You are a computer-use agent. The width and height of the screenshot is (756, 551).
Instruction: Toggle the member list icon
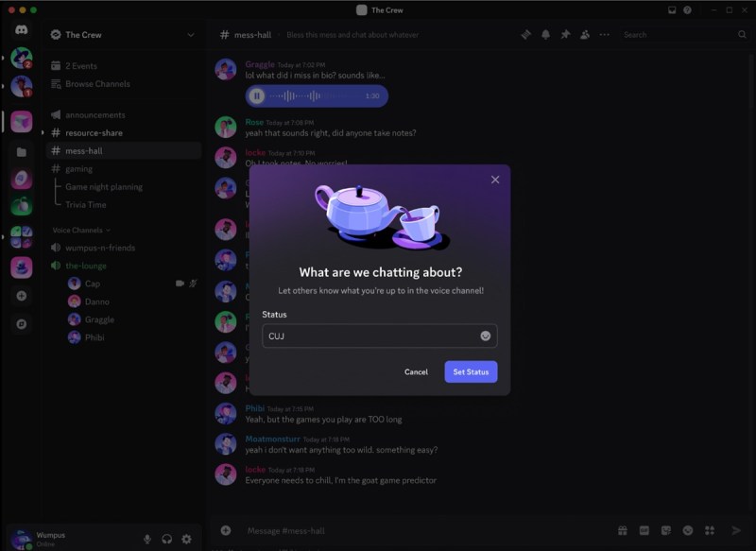pyautogui.click(x=585, y=35)
